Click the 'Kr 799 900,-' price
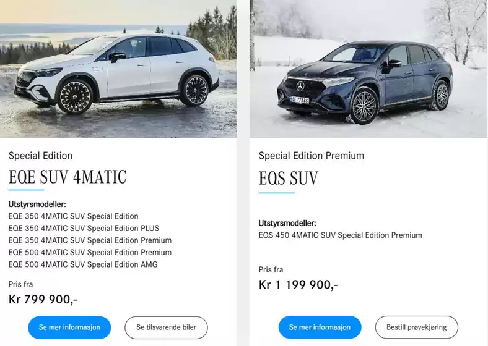This screenshot has width=488, height=346. point(43,300)
